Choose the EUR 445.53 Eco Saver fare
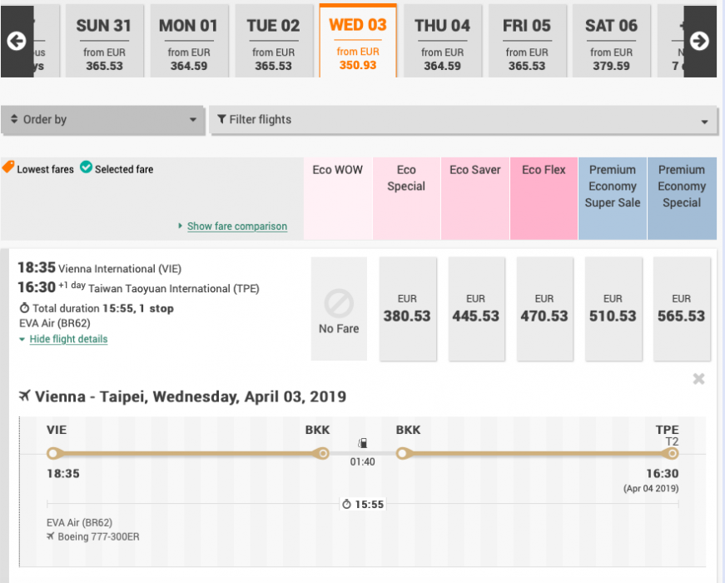Screen dimensions: 725x583 pyautogui.click(x=475, y=308)
